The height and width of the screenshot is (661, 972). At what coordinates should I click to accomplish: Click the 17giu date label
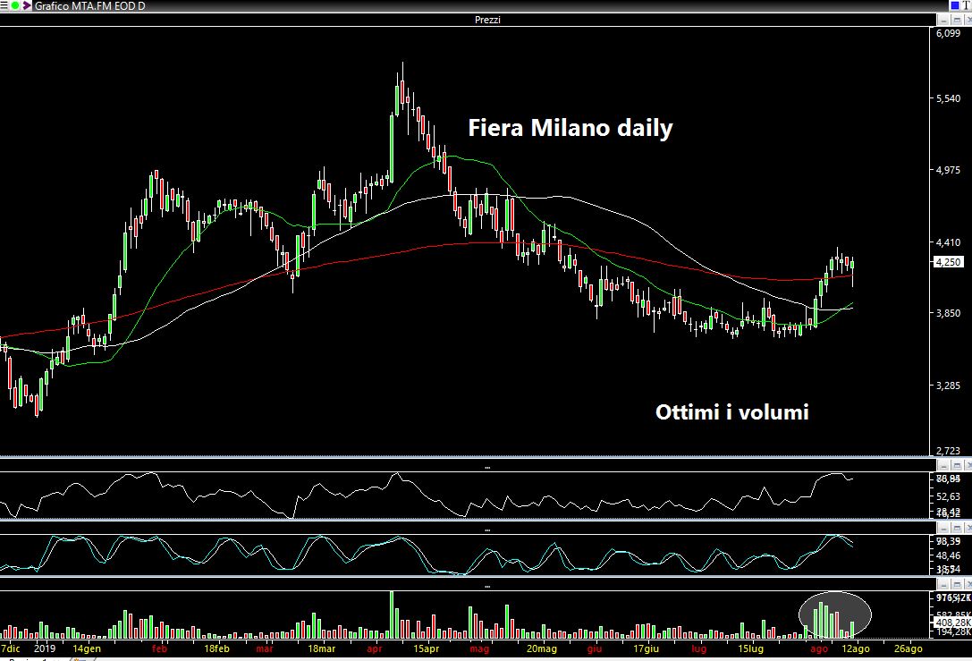tap(646, 648)
